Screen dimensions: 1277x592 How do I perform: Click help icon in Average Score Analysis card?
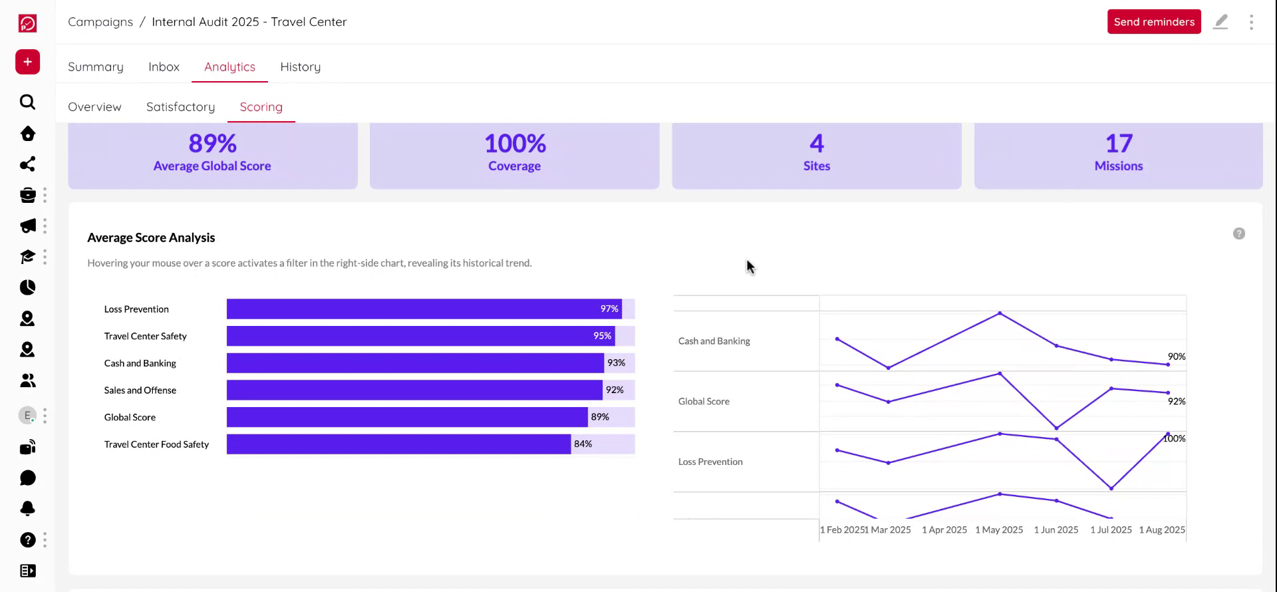tap(1238, 233)
